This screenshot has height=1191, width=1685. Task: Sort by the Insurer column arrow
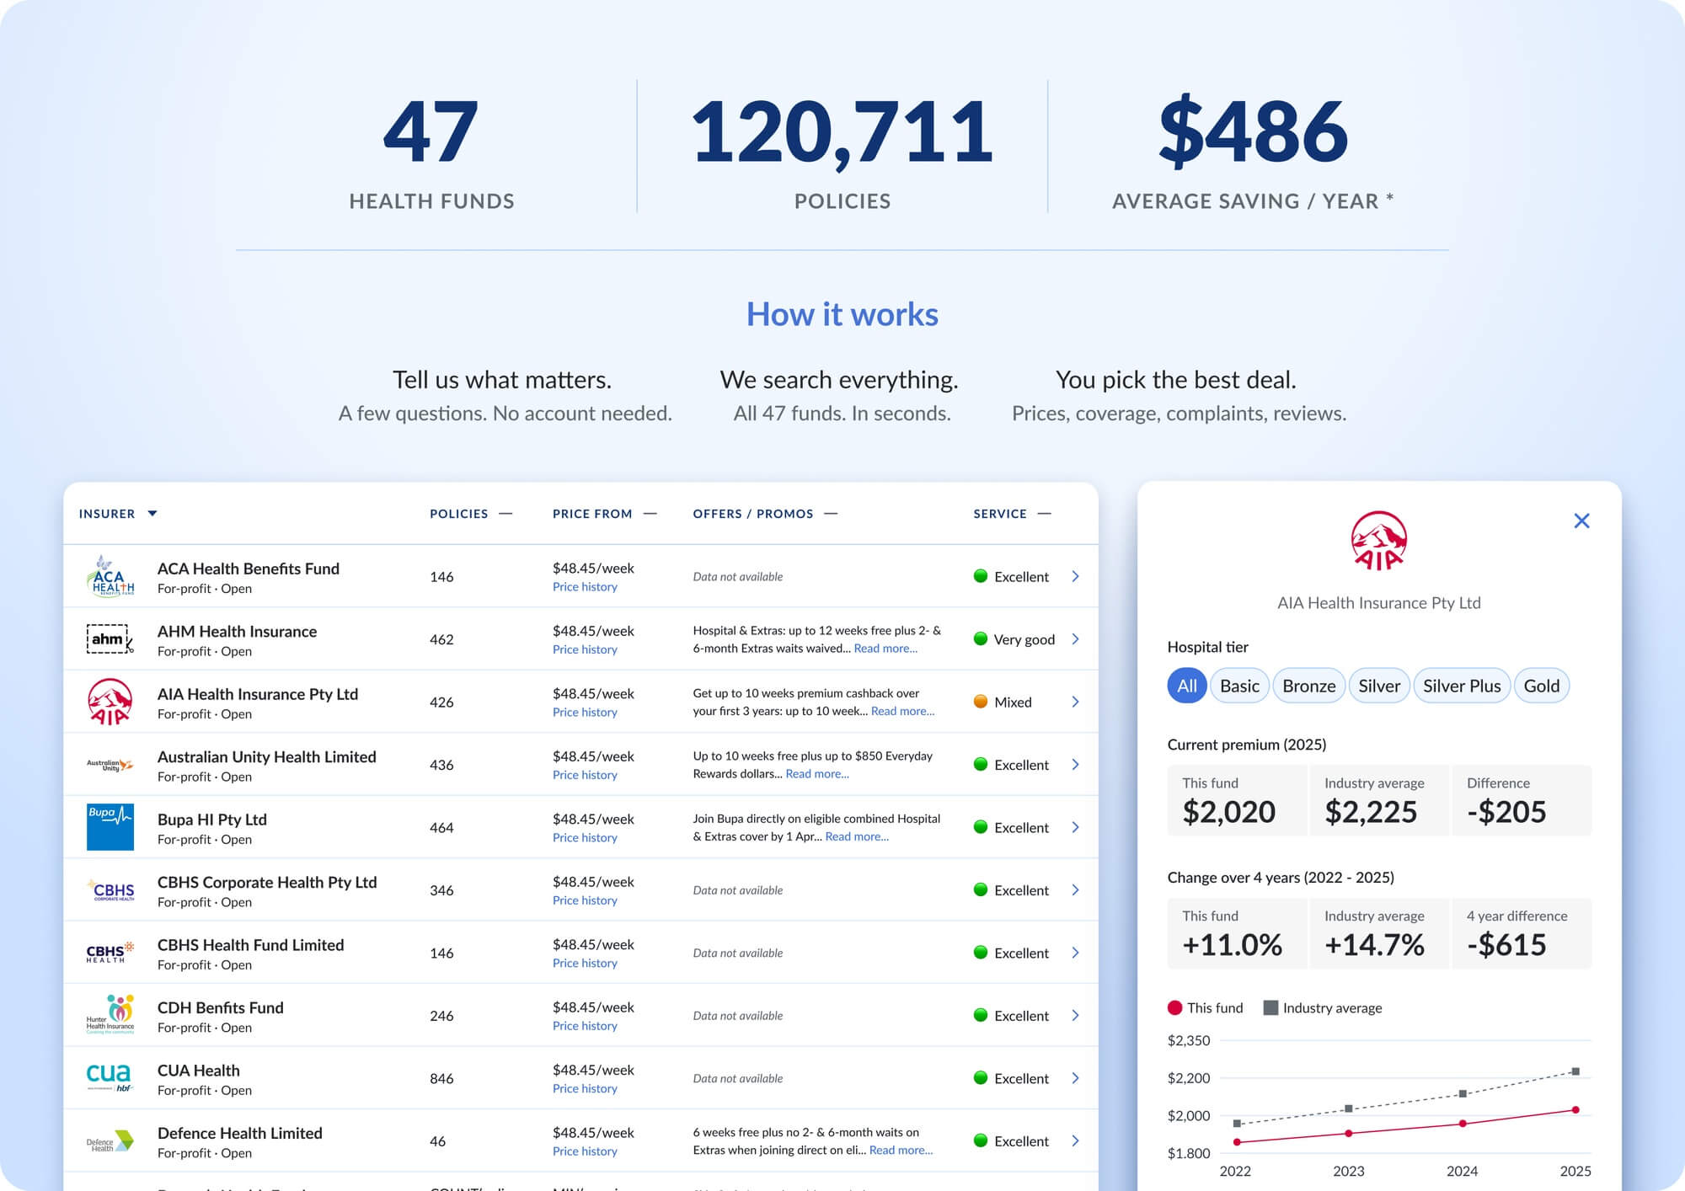coord(152,513)
